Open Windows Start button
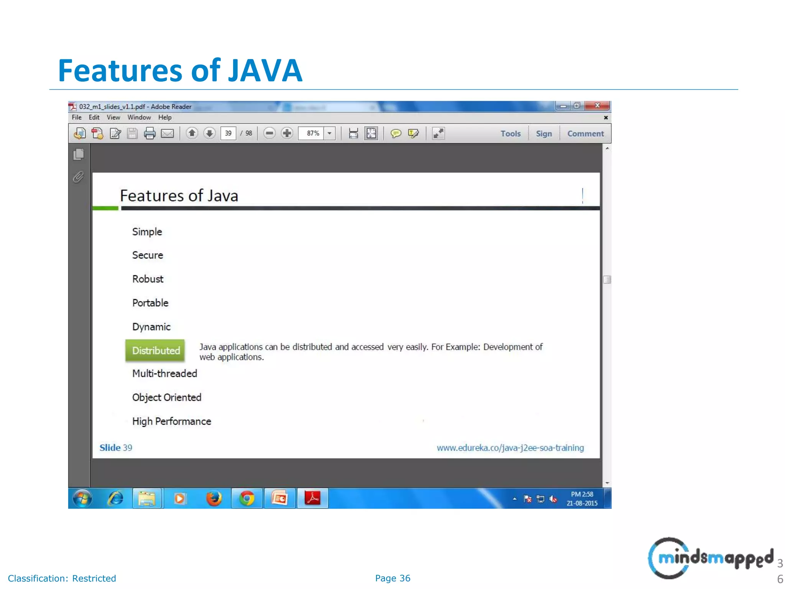 pos(82,499)
